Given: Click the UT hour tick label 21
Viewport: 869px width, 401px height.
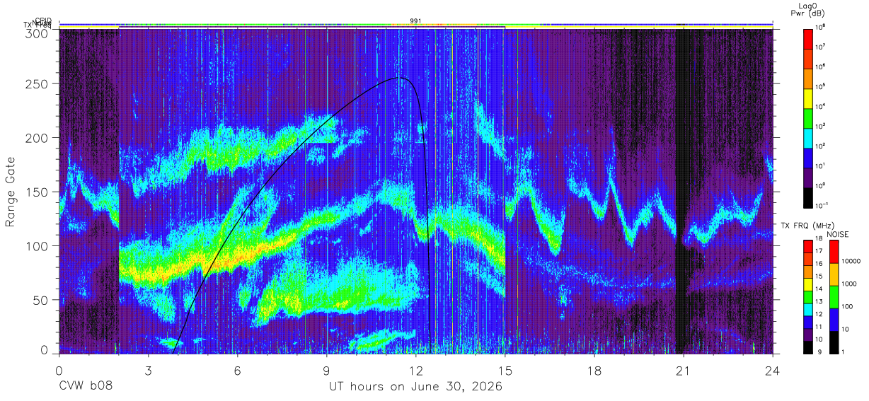Looking at the screenshot, I should click(x=684, y=371).
